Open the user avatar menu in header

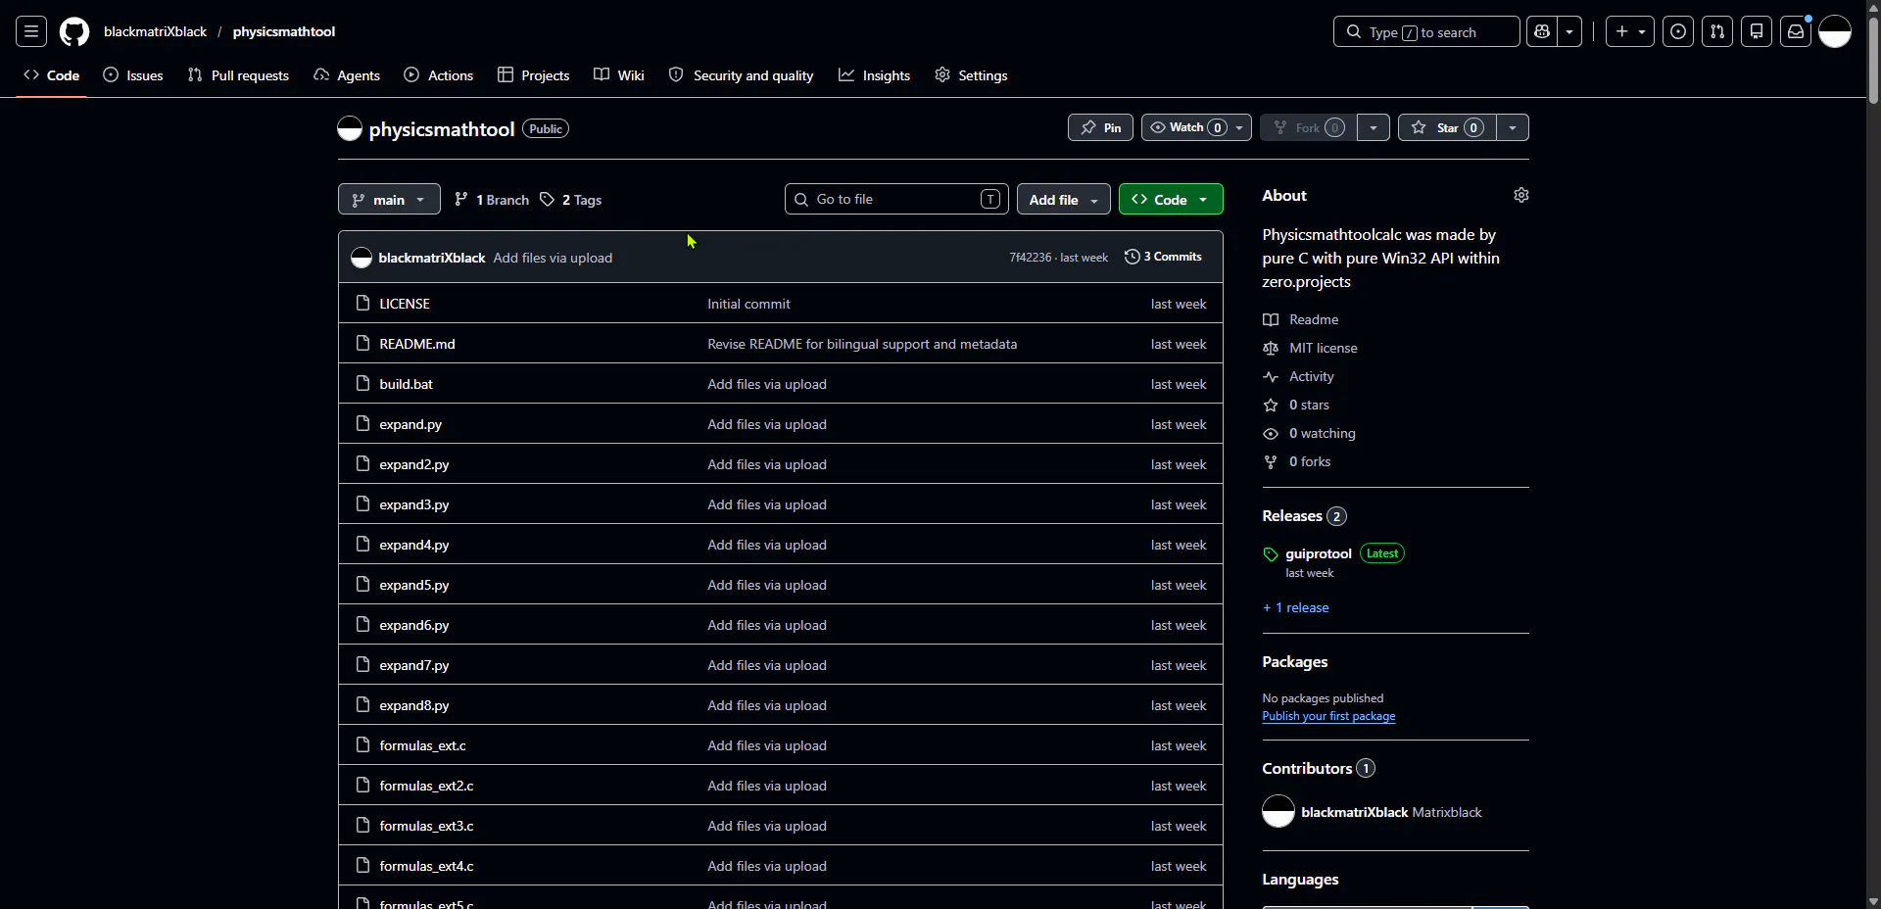coord(1835,31)
